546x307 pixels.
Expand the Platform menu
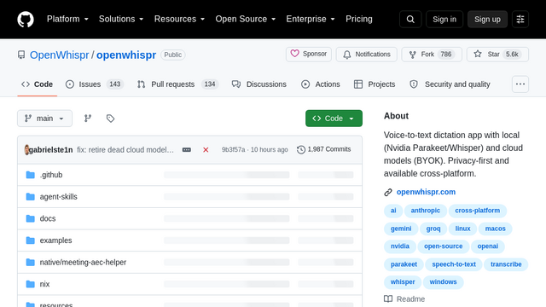67,19
